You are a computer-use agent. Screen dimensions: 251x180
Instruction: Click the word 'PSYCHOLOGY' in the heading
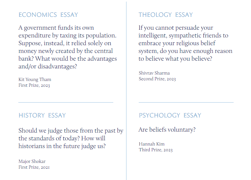159,115
